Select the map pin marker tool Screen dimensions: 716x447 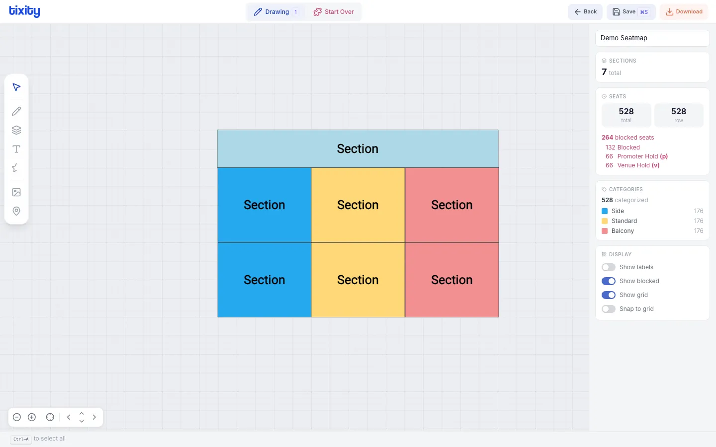tap(16, 211)
